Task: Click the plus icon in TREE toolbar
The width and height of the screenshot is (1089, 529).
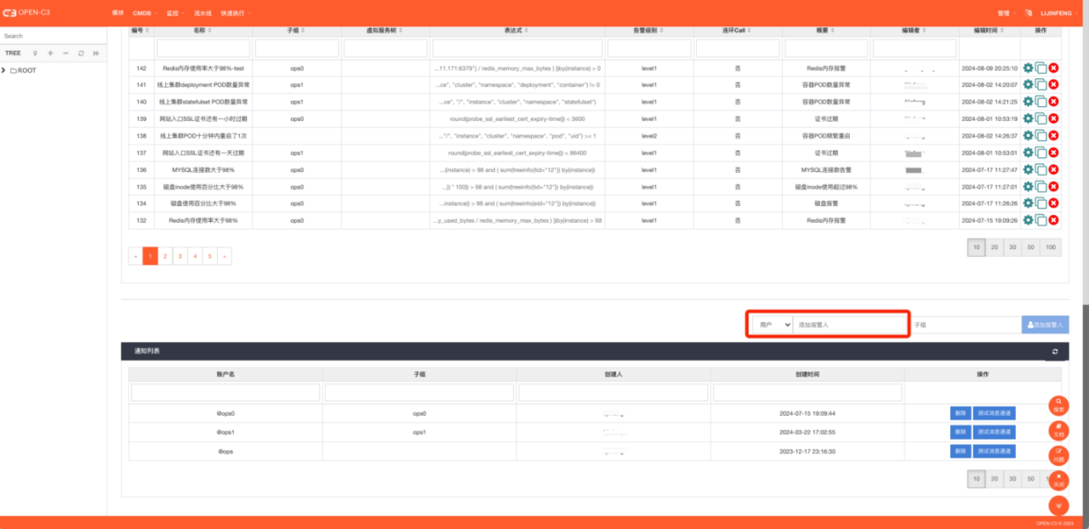Action: coord(51,53)
